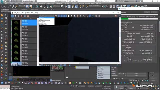Click the red sphere render icon in frame buffer
The height and width of the screenshot is (90, 160).
(x=116, y=16)
